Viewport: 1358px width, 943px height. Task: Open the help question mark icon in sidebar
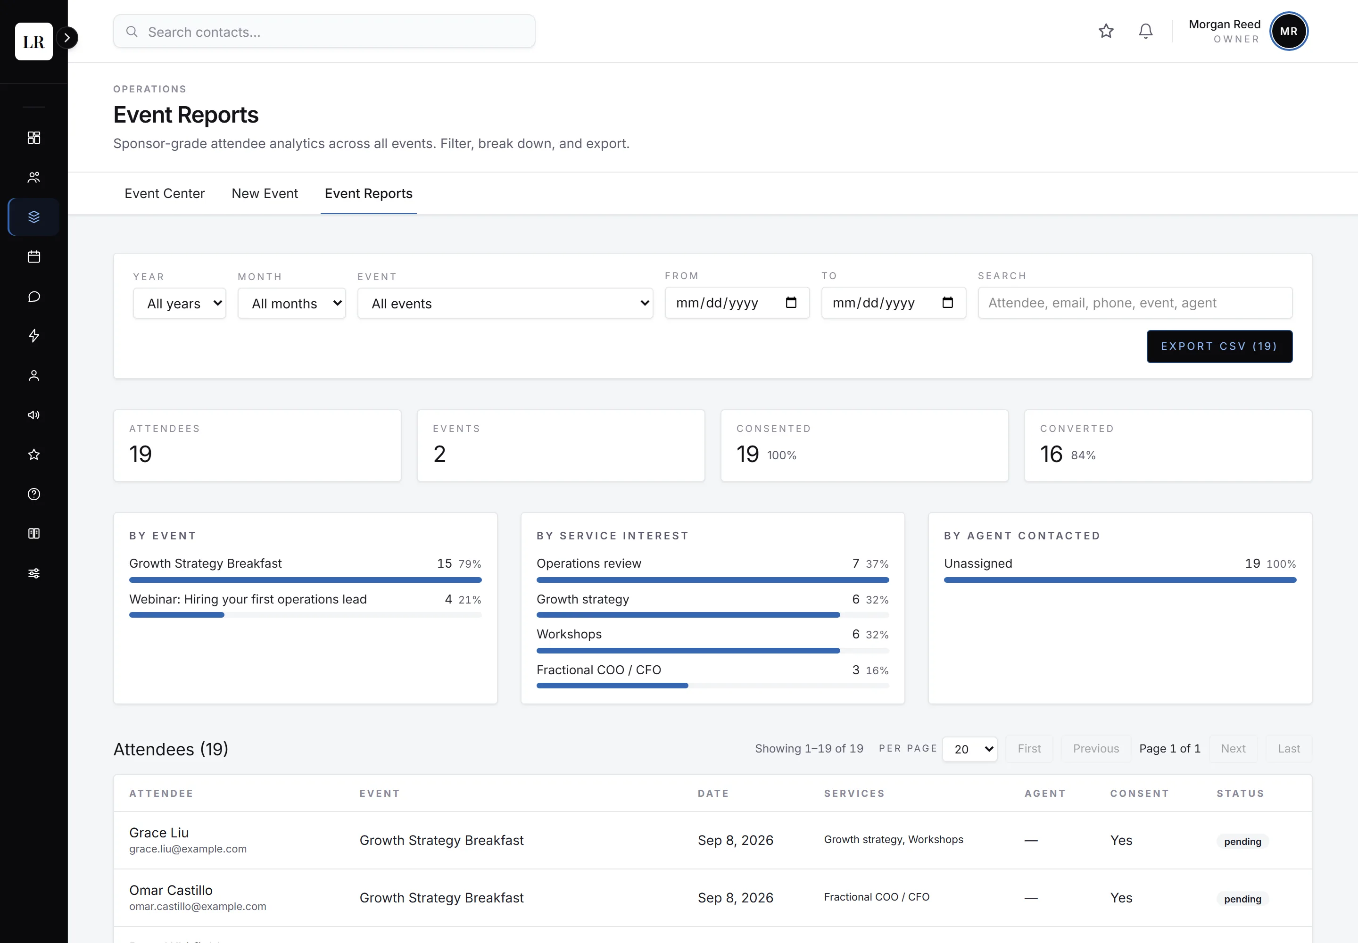coord(33,494)
